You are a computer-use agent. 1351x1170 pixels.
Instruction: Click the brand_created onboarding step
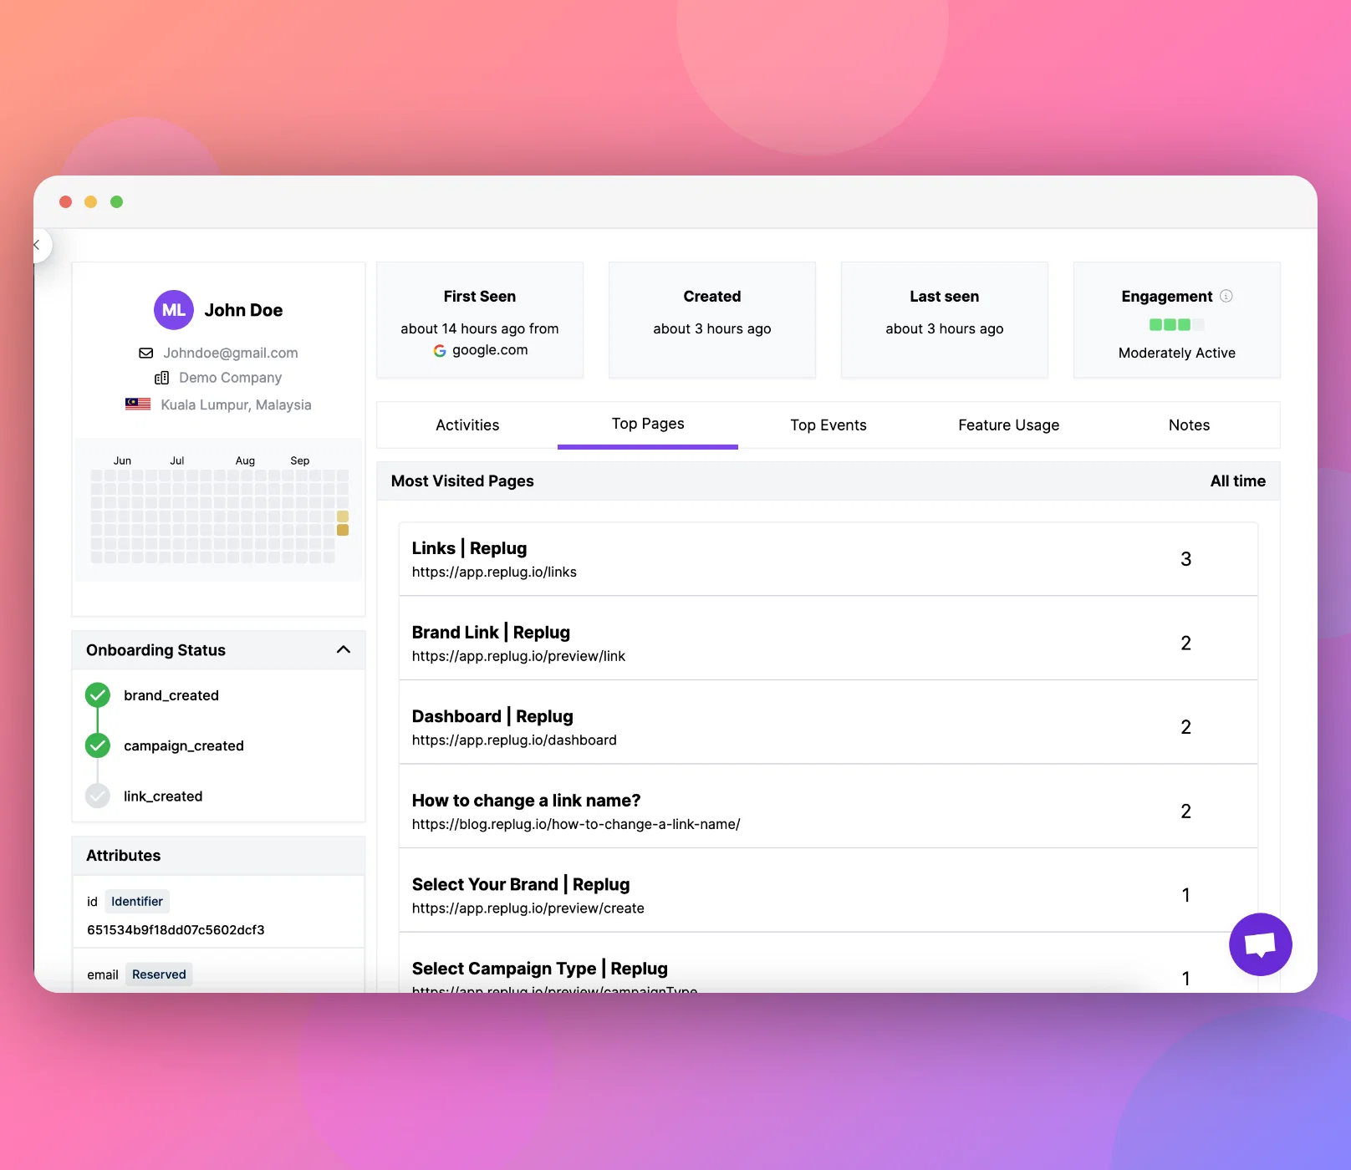171,695
